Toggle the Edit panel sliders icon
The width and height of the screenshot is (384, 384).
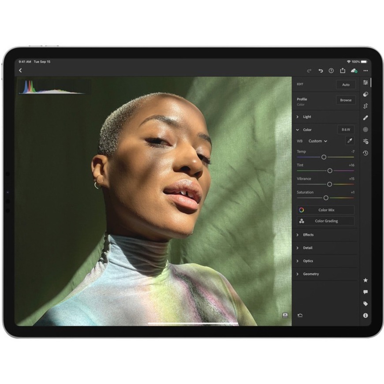click(x=365, y=82)
